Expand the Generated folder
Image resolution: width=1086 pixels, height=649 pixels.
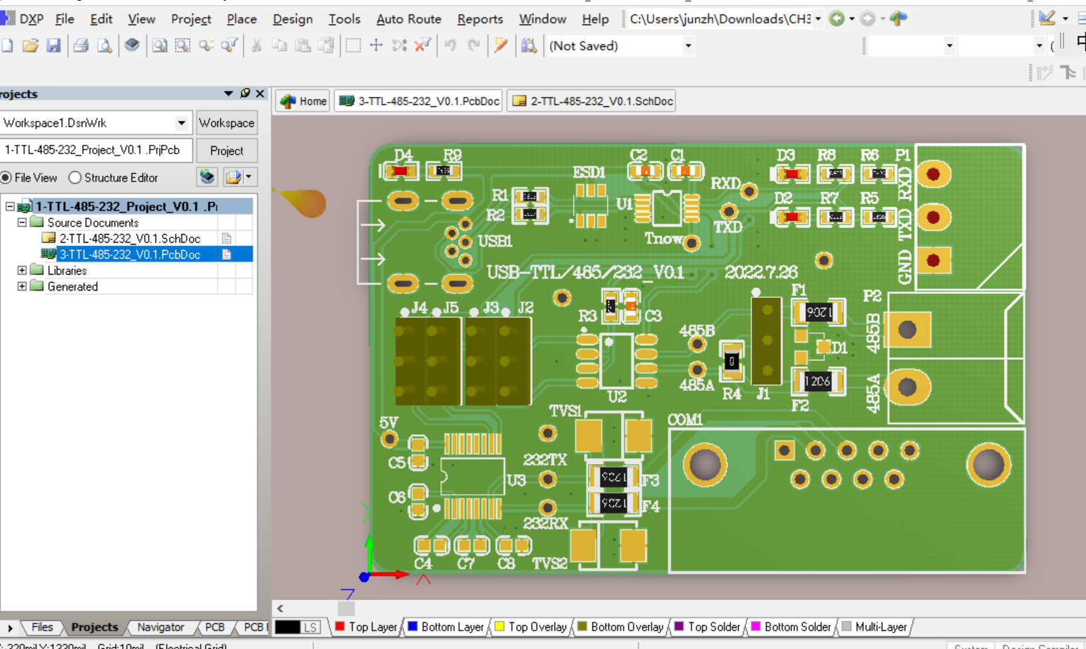click(22, 286)
